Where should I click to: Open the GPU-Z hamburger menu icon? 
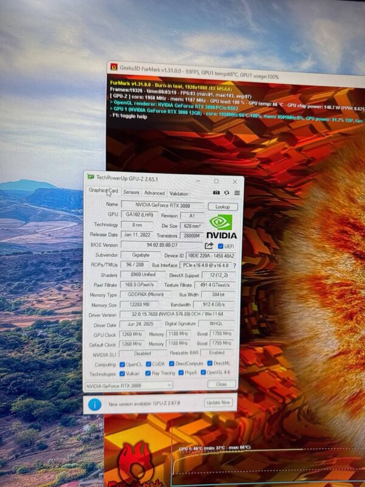click(237, 193)
